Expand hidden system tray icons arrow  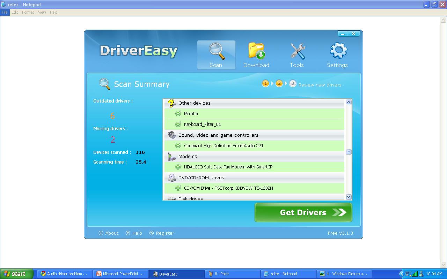tap(402, 274)
